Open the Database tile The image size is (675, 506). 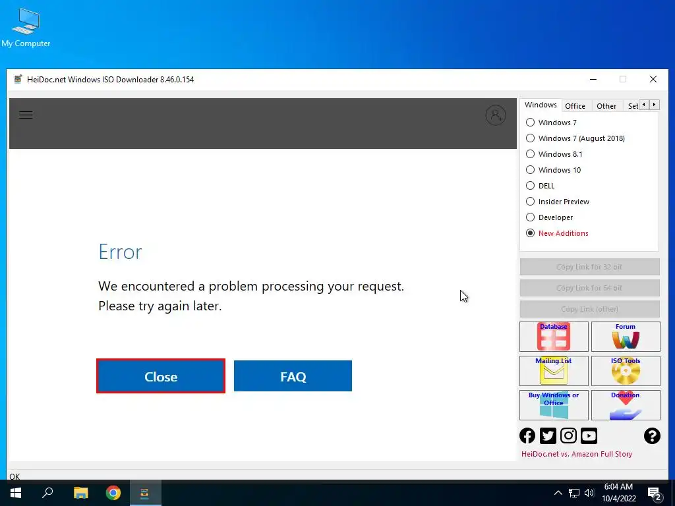point(554,337)
